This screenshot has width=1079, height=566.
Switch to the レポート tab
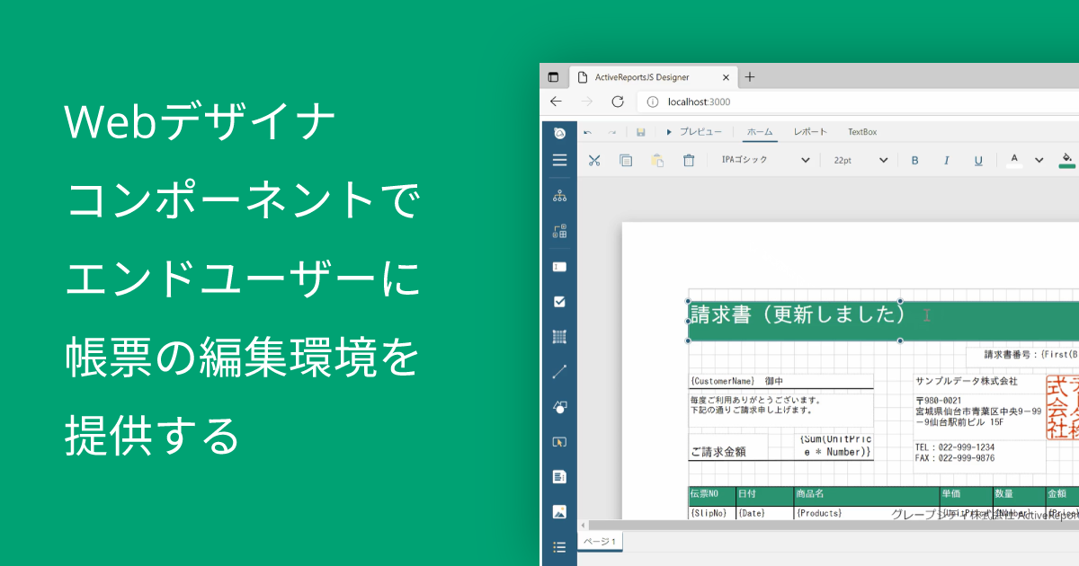coord(811,131)
